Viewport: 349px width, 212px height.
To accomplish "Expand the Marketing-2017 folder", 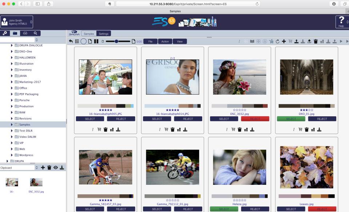I will (12, 82).
